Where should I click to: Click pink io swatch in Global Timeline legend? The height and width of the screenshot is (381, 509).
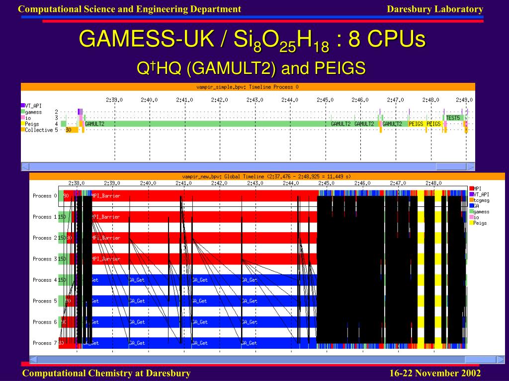471,217
